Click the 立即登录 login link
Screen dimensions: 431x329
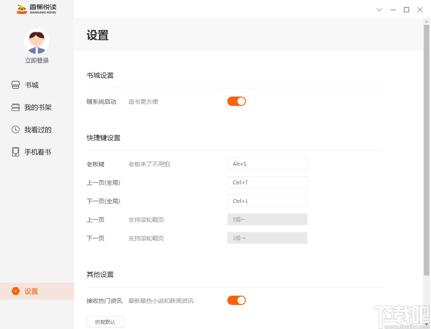point(37,61)
